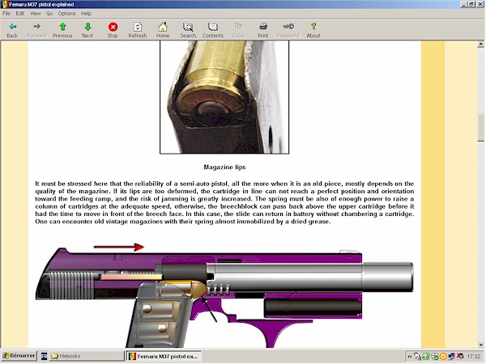Image resolution: width=486 pixels, height=364 pixels.
Task: Click the magazine lips cartridge photo
Action: click(x=224, y=97)
